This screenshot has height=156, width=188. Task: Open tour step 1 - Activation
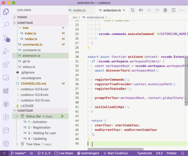click(x=37, y=122)
